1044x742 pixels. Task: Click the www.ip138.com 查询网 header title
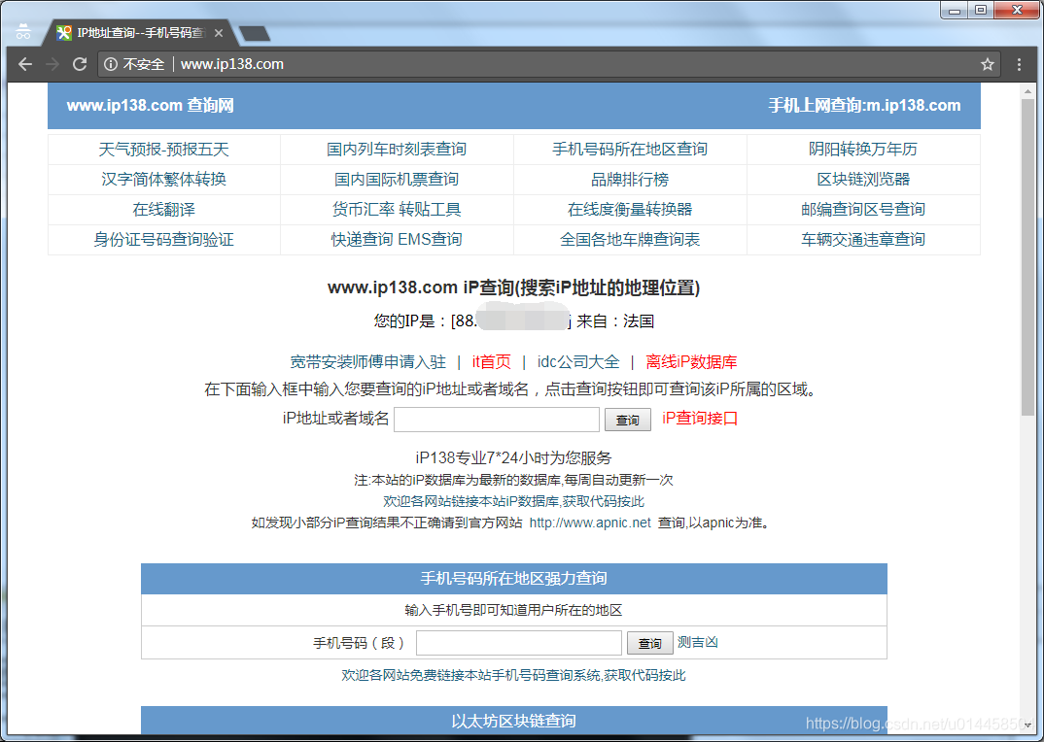(151, 105)
